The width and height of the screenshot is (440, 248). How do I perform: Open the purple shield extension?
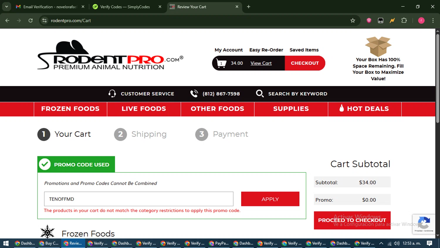coord(369,20)
